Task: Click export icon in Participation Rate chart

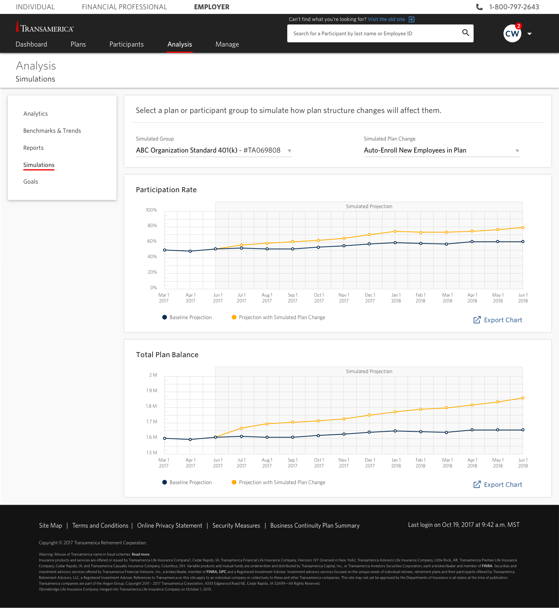Action: [477, 320]
